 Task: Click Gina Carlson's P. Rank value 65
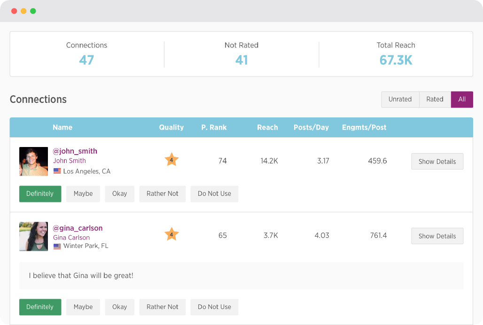[222, 235]
